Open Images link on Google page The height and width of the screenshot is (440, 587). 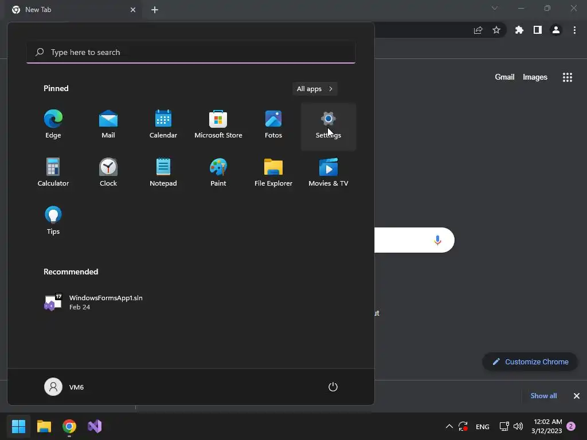535,77
